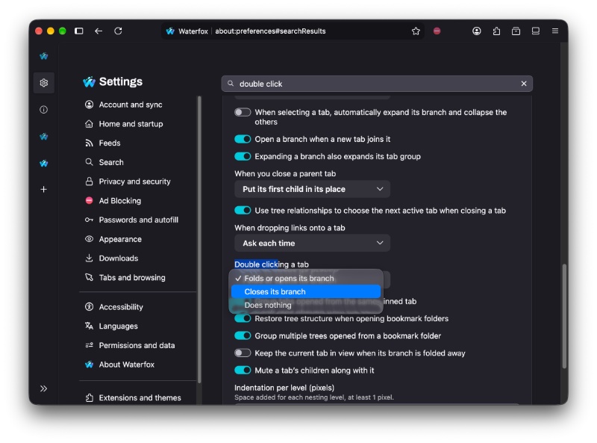Toggle Restore tree structure when opening bookmark folders

[x=243, y=318]
